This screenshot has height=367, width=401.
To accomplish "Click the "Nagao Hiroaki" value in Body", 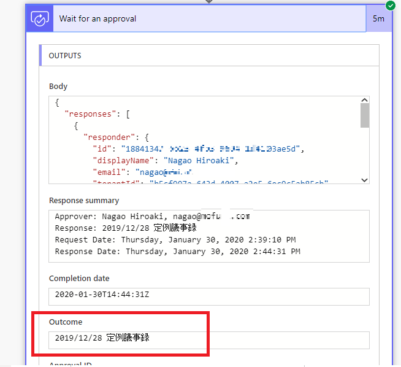I will 199,161.
